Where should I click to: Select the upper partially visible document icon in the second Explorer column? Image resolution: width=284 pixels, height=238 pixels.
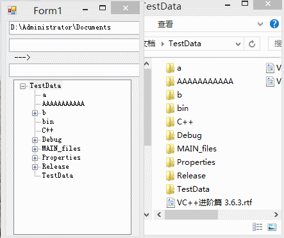pos(270,68)
